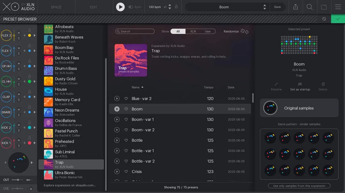Play the 'Bottle - var 1' preset
This screenshot has width=345, height=193.
117,151
